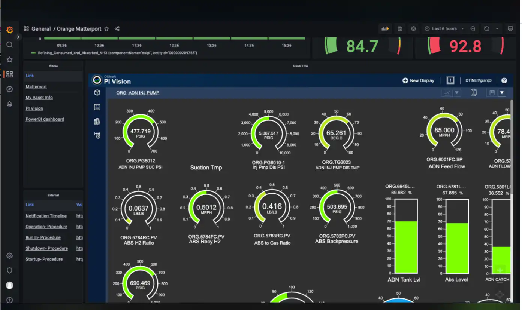
Task: Open PI Vision Graphic Library icon
Action: [x=97, y=121]
